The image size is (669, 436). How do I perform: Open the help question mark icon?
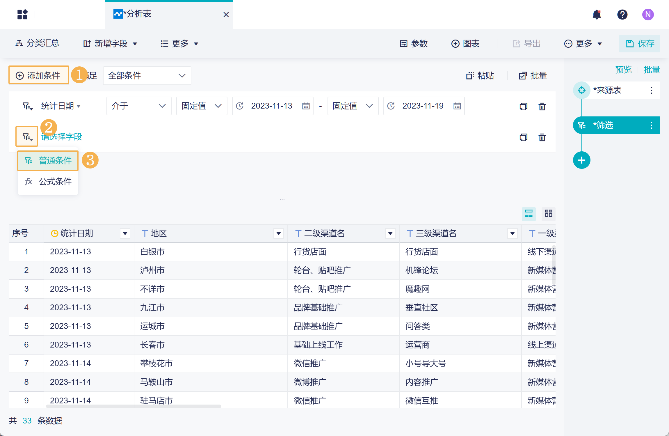tap(622, 14)
